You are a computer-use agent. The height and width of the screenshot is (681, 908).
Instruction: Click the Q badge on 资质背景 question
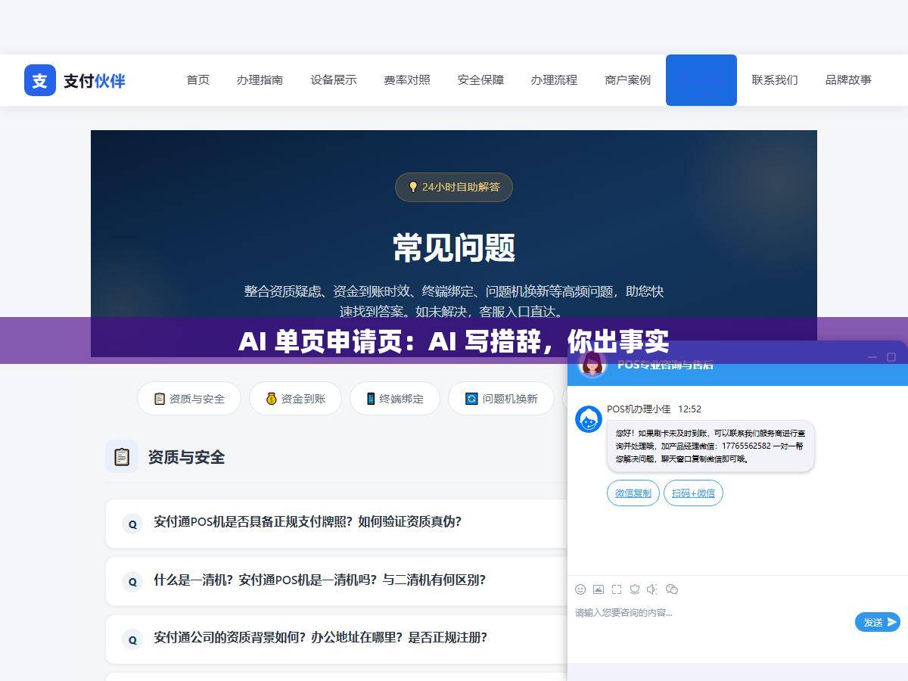[132, 639]
